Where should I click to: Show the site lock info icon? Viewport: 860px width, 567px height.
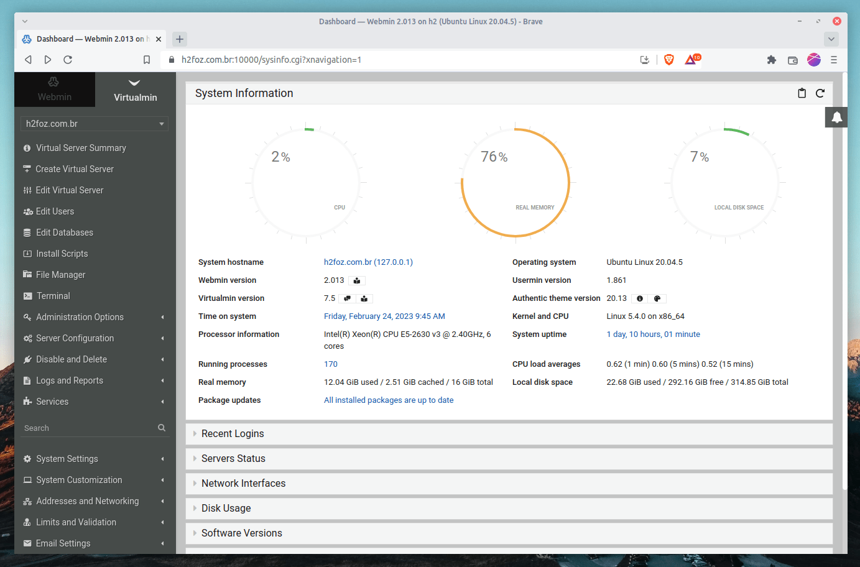(172, 60)
